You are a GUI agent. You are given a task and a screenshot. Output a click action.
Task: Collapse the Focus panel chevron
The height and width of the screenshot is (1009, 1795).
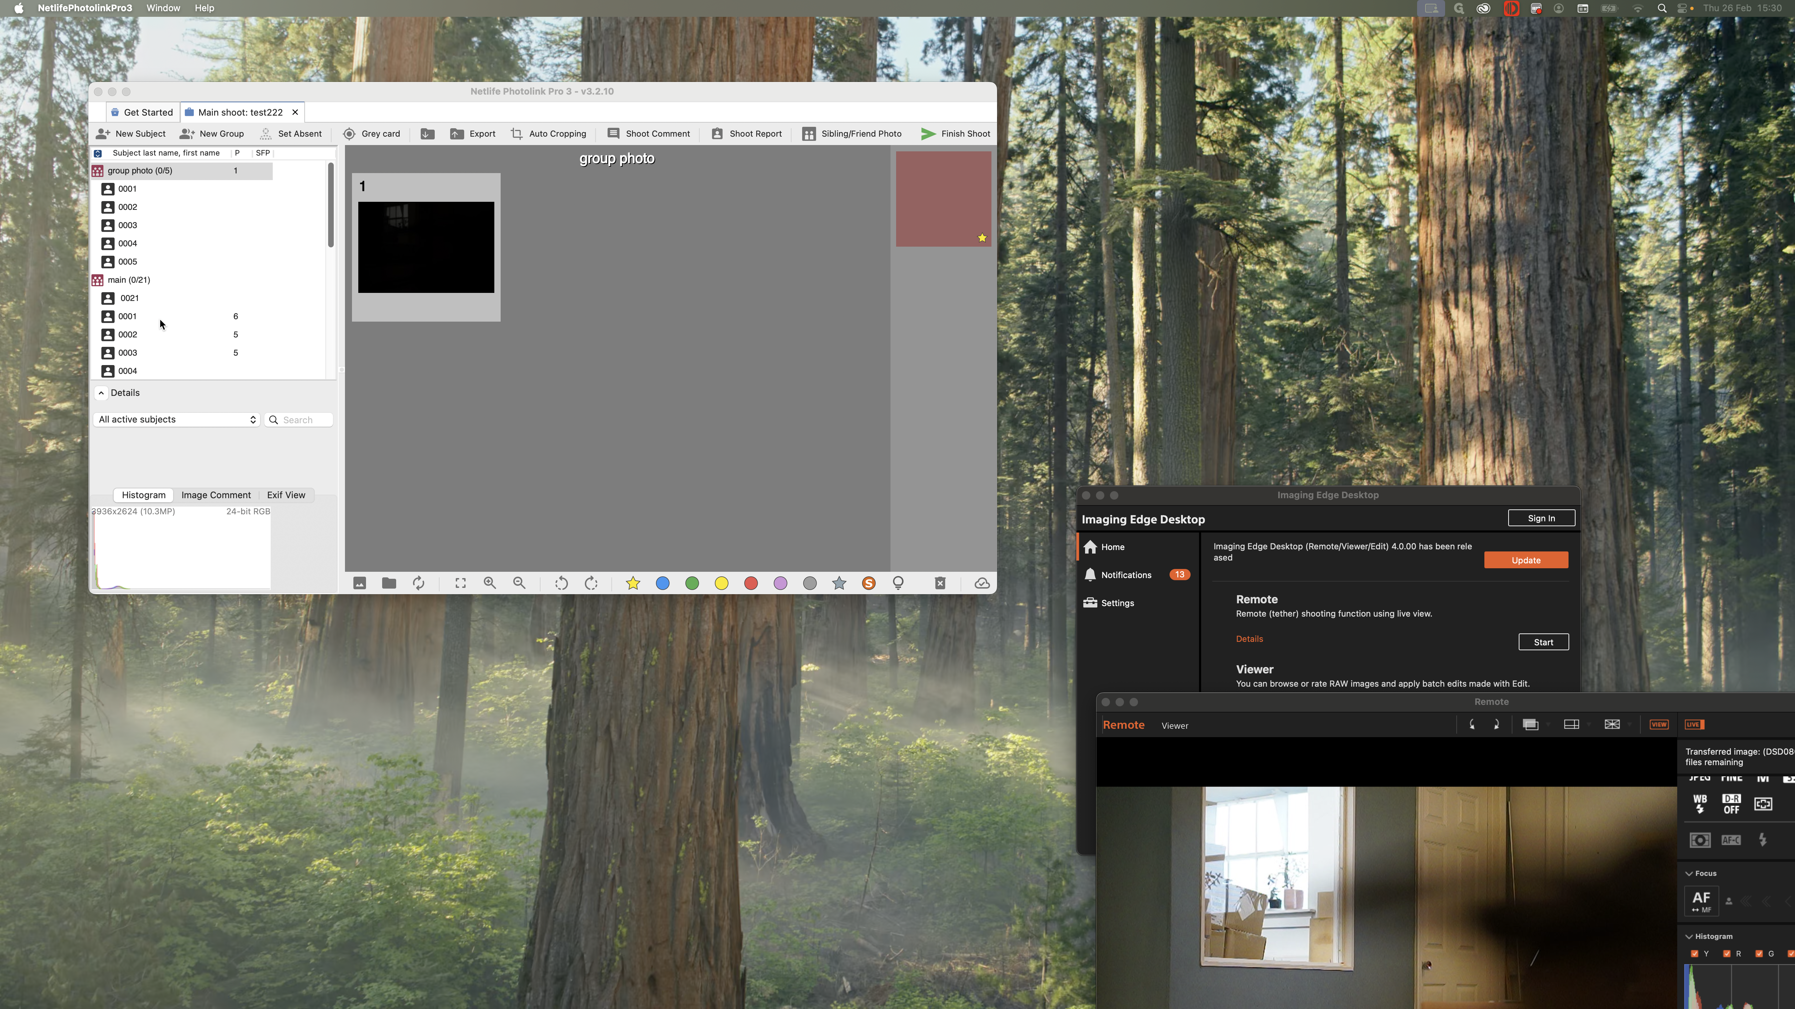coord(1689,873)
